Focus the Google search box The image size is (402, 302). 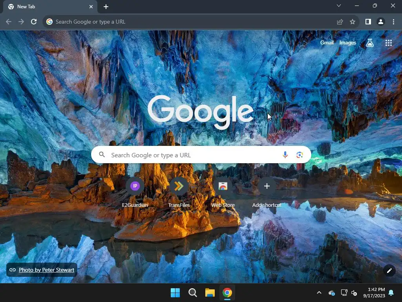(201, 155)
